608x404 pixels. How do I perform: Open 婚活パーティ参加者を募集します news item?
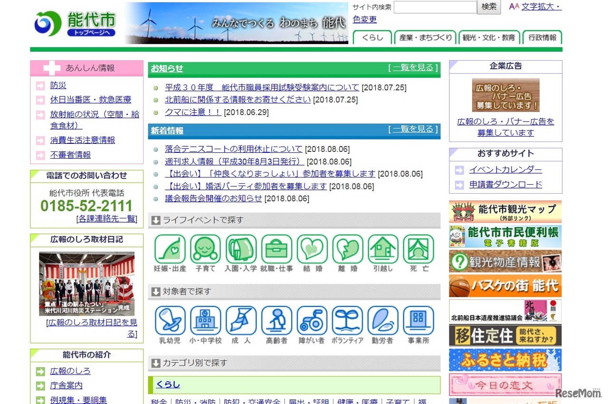pyautogui.click(x=246, y=186)
